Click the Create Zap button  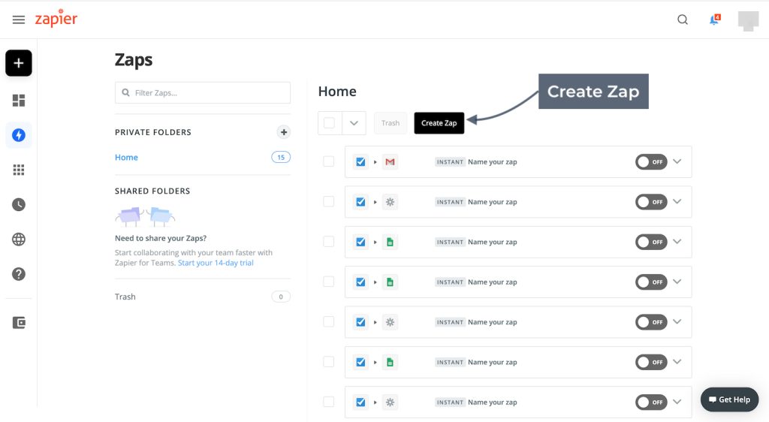439,123
